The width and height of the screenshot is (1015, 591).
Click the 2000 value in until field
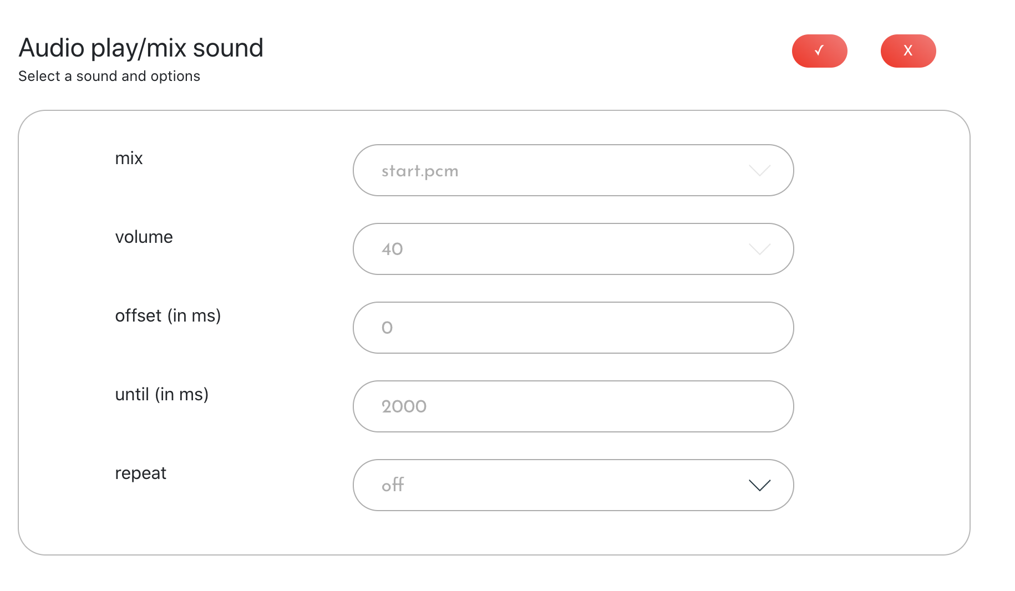coord(404,406)
